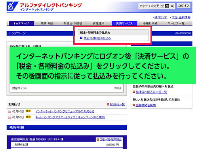Open ネットバンキングでスマートライフ campaign notice

click(70, 117)
